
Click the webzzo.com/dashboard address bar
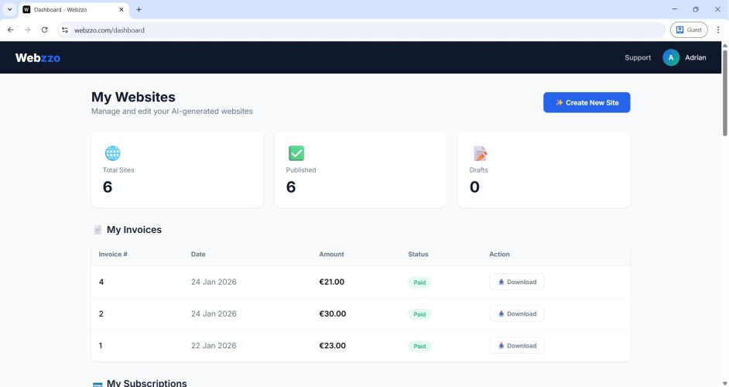[363, 29]
